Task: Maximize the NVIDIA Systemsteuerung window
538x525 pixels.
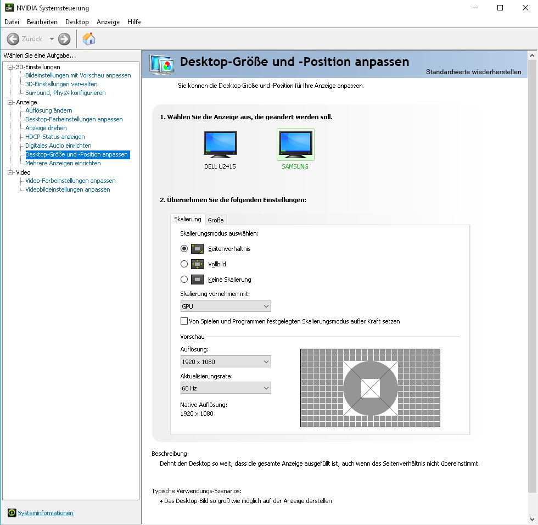Action: coord(500,8)
